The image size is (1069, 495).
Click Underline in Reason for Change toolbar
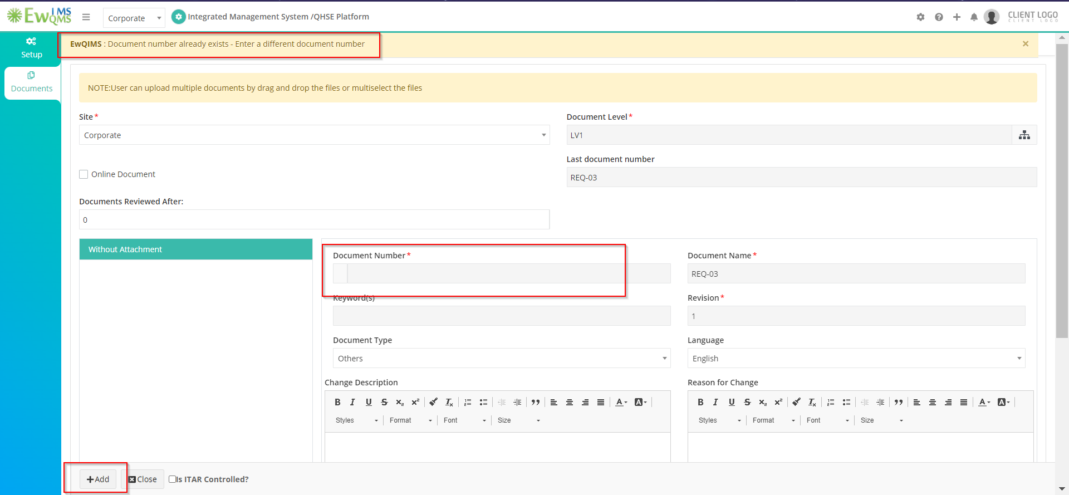coord(732,402)
